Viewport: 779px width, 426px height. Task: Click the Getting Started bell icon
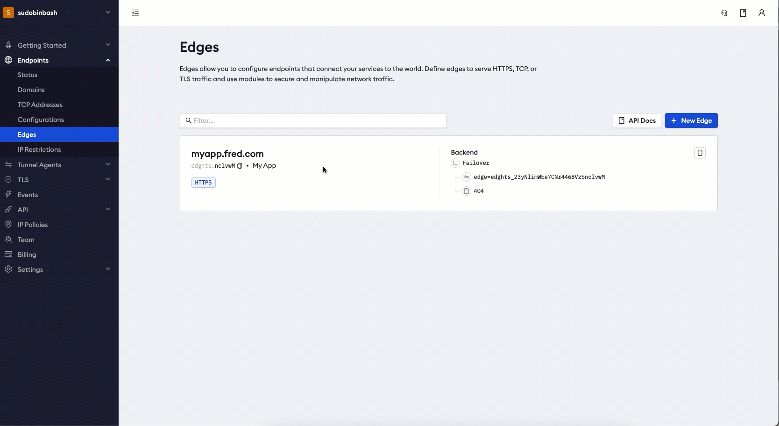click(x=8, y=45)
